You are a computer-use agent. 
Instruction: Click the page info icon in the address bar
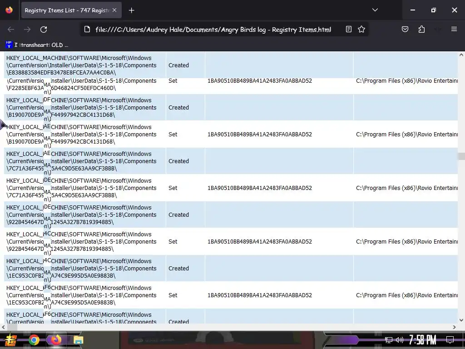[87, 30]
